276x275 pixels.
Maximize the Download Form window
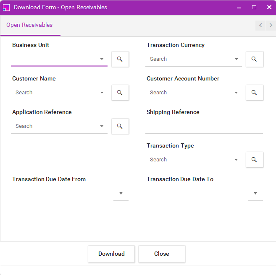(254, 7)
